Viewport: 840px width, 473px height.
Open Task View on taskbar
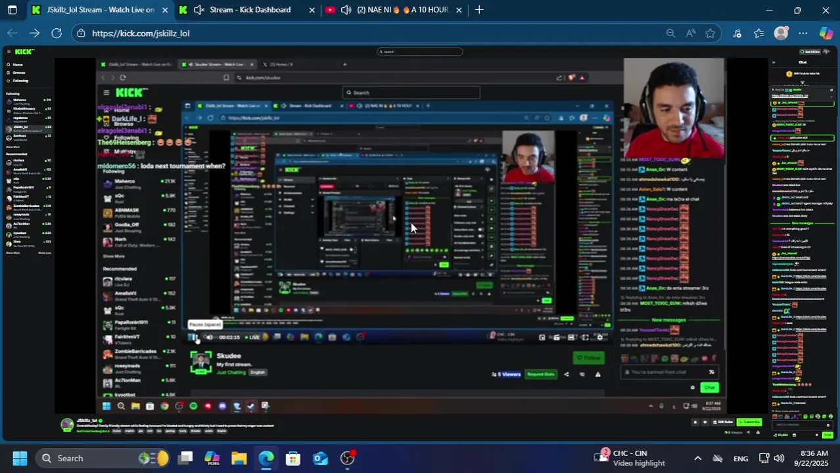(185, 458)
